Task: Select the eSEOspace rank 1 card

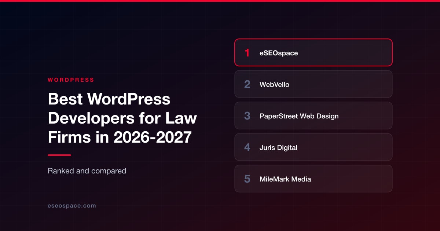Action: [x=313, y=52]
